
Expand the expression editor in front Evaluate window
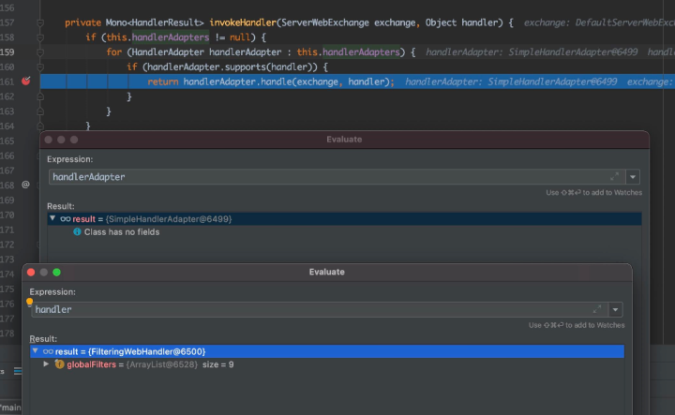[597, 309]
